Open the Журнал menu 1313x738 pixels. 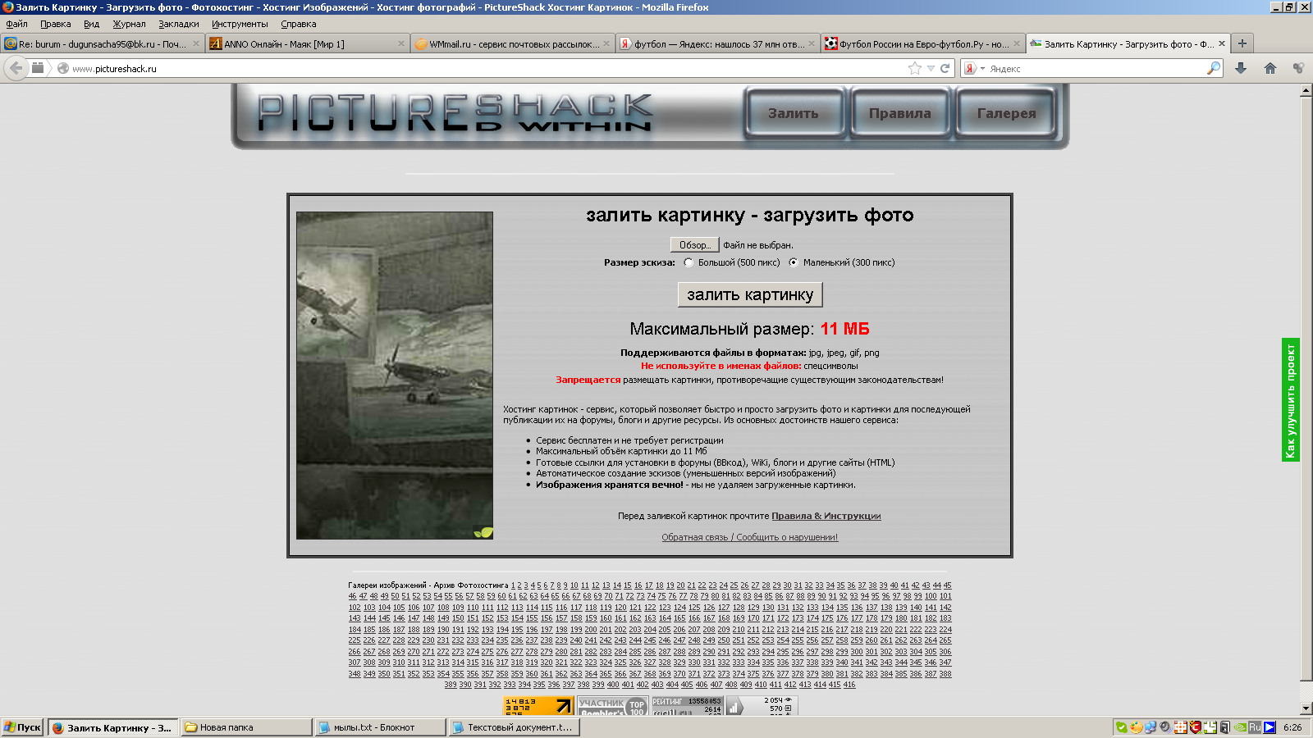(129, 24)
